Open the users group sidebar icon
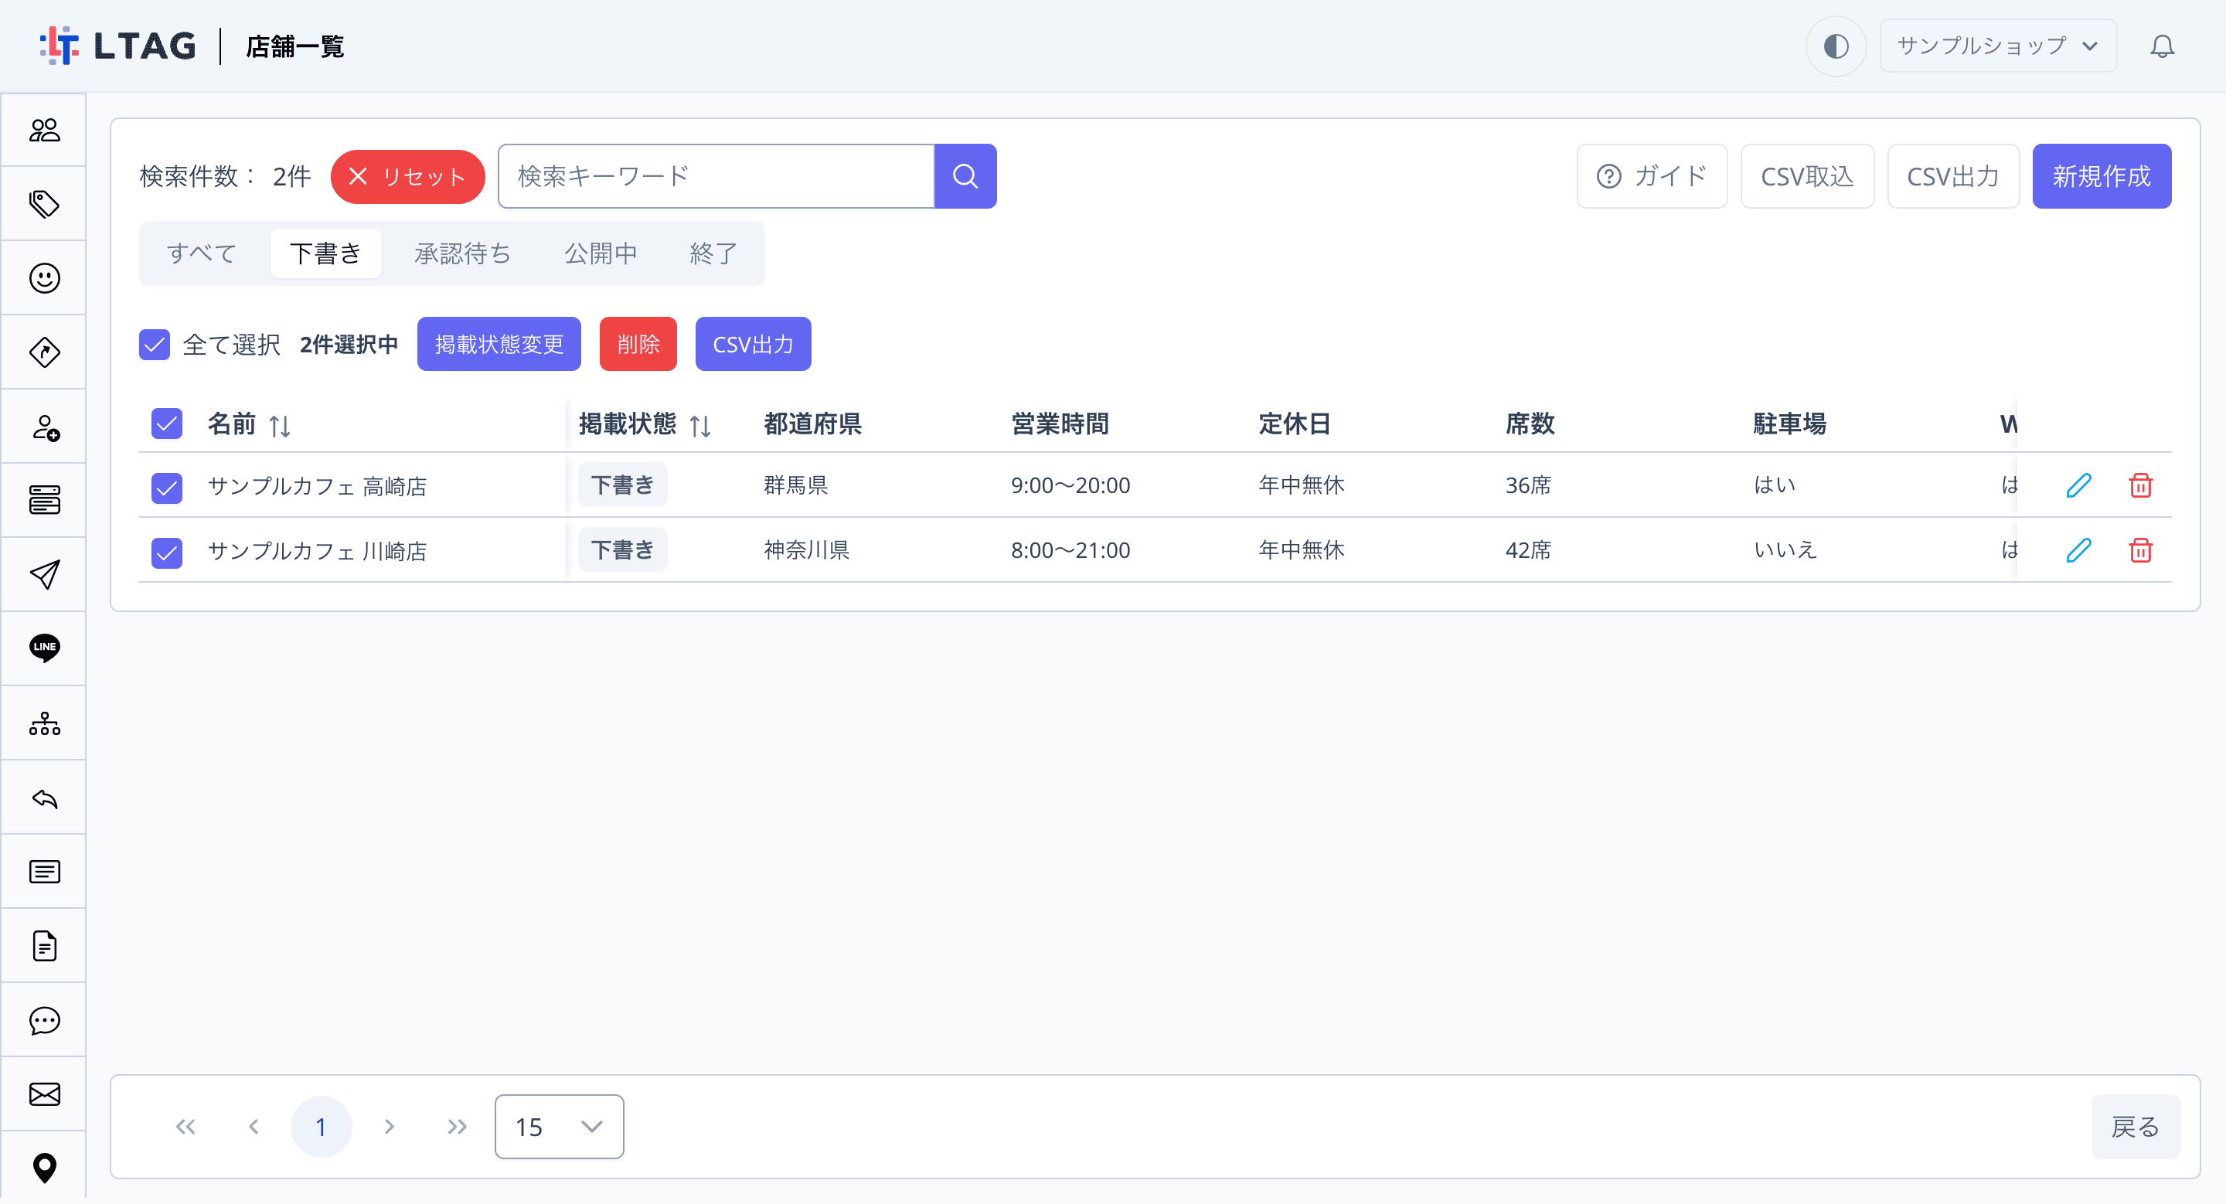This screenshot has width=2226, height=1204. (44, 130)
